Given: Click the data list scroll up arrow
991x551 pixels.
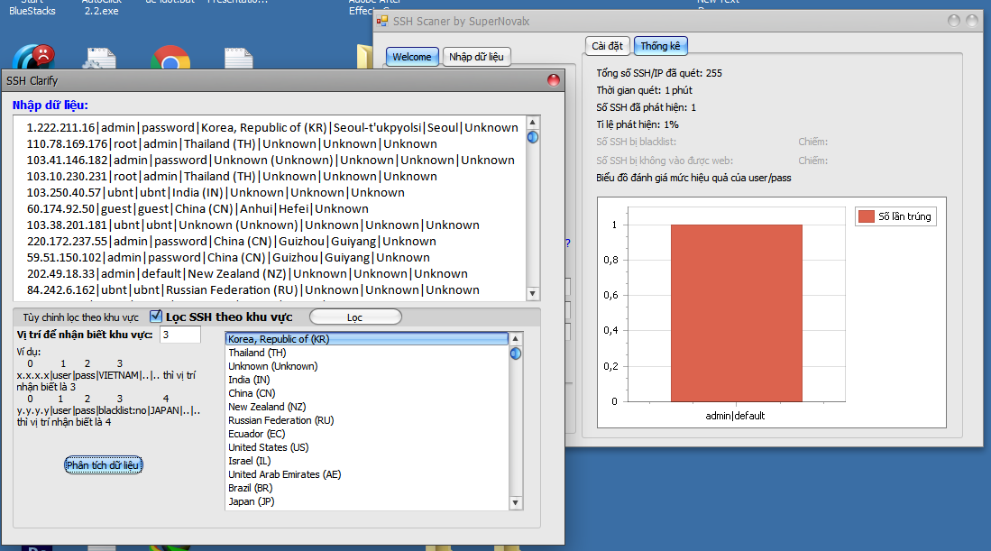Looking at the screenshot, I should pyautogui.click(x=533, y=123).
